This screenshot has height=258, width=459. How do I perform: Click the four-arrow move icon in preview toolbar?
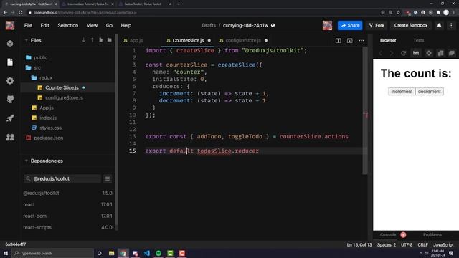429,53
